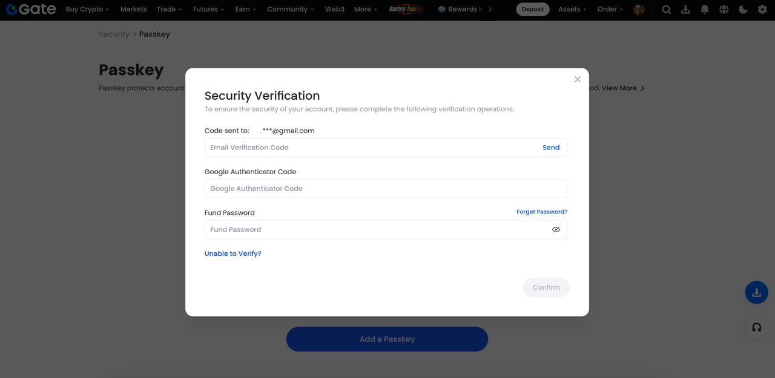The width and height of the screenshot is (775, 378).
Task: Click the user profile avatar
Action: coord(639,10)
